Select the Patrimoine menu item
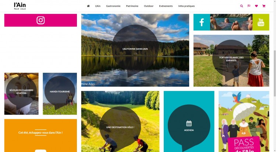Screen dimensions: 276x152 click(132, 6)
